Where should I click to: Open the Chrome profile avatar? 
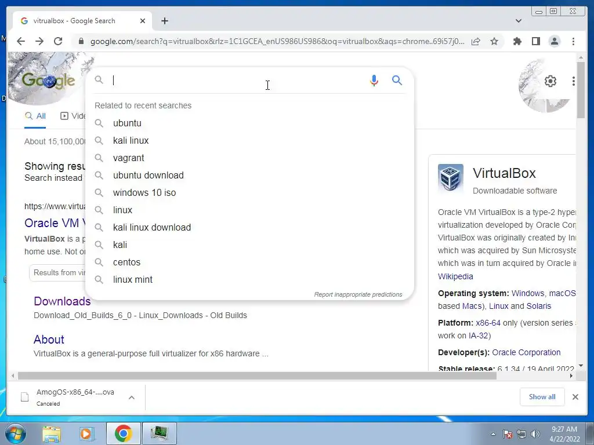point(554,41)
